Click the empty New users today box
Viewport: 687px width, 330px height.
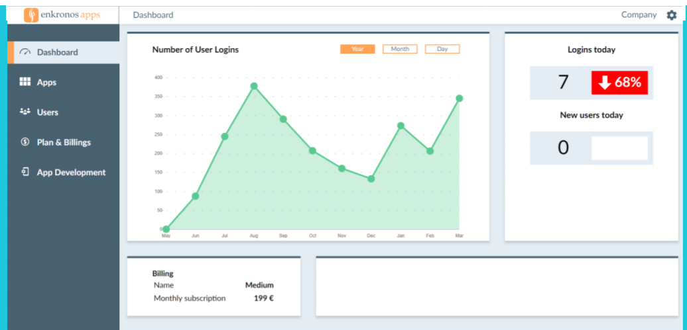(x=619, y=148)
